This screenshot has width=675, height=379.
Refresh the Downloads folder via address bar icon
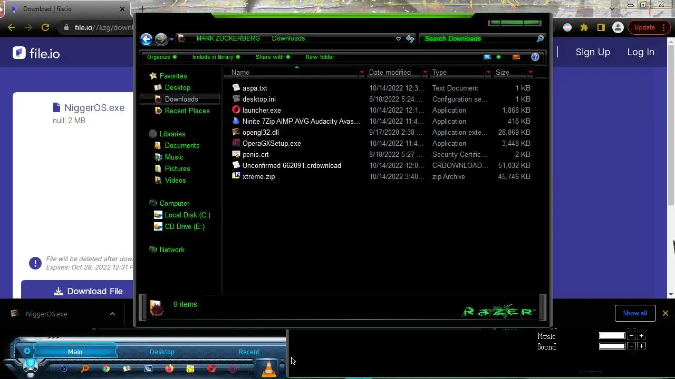(410, 38)
